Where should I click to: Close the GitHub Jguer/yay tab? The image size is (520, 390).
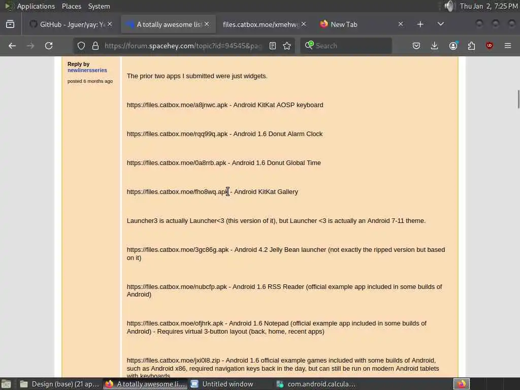tap(110, 24)
